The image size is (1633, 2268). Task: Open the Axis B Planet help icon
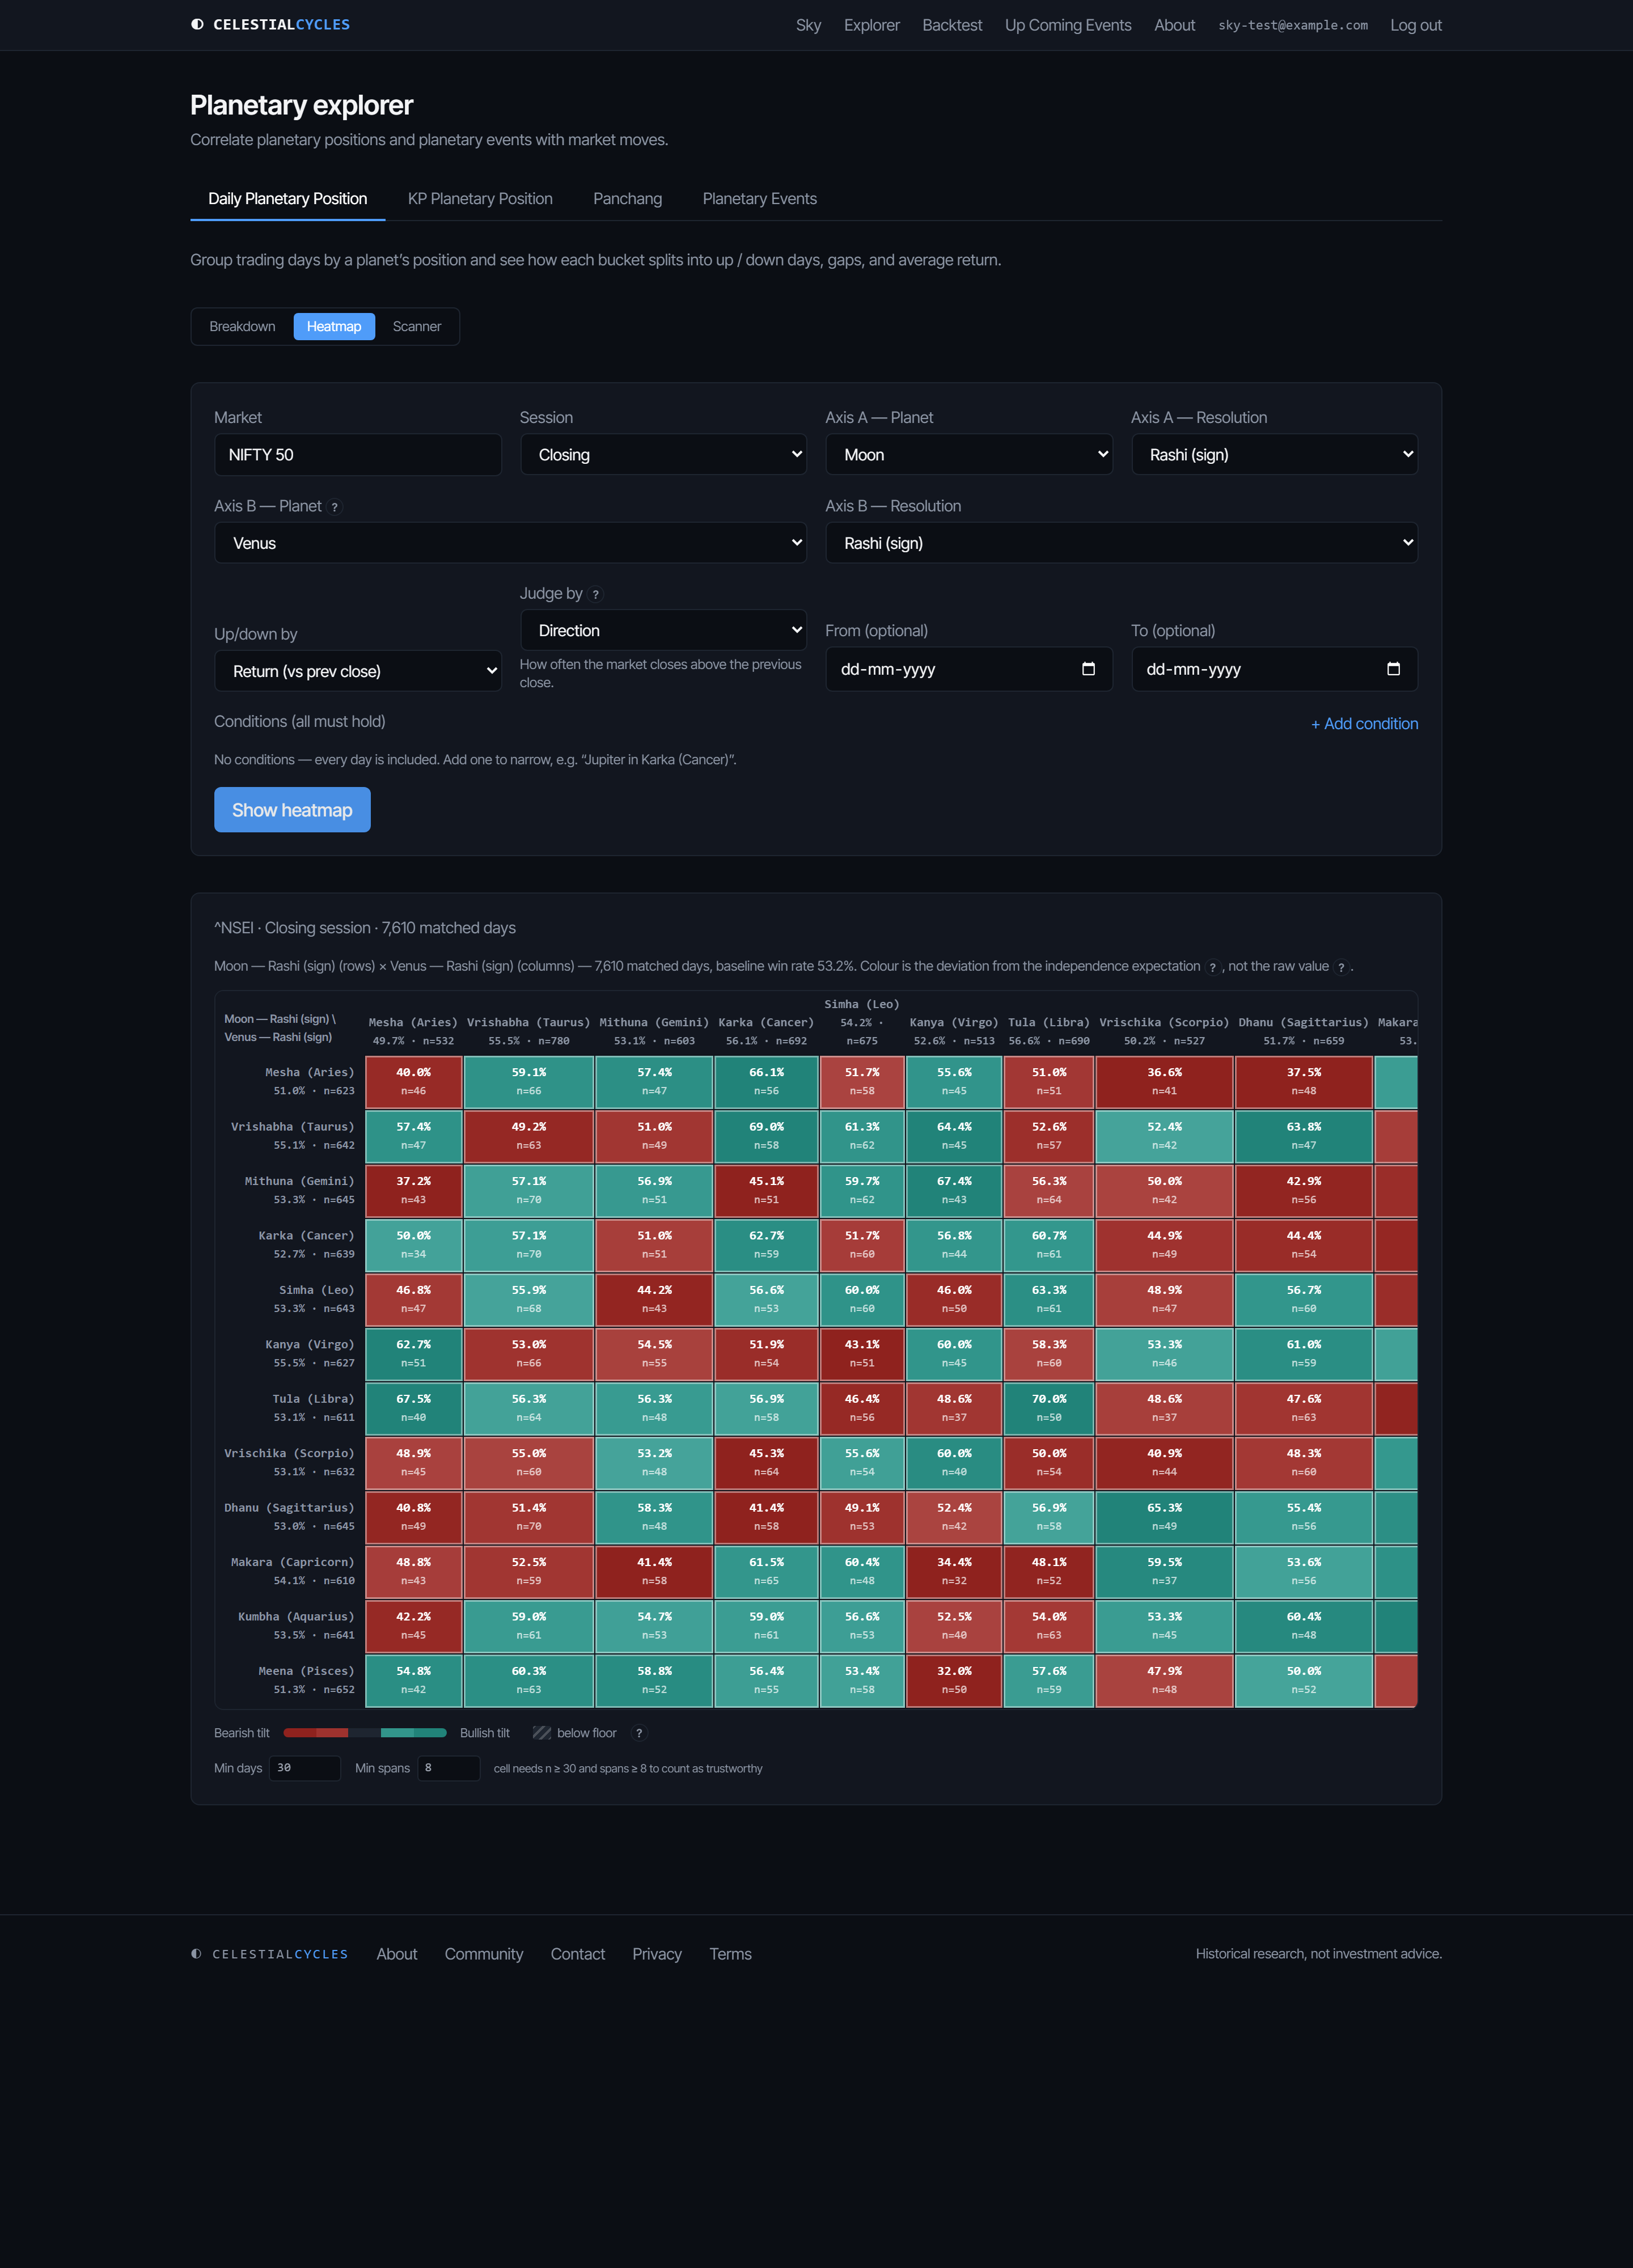point(335,507)
